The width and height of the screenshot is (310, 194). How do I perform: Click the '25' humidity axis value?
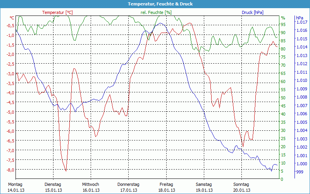pyautogui.click(x=283, y=139)
